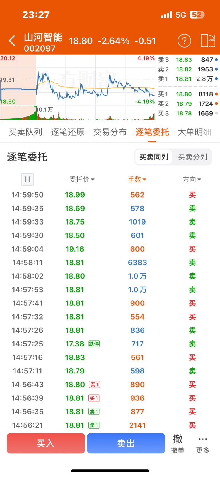
Task: Tap stock code 002097
Action: tap(40, 48)
